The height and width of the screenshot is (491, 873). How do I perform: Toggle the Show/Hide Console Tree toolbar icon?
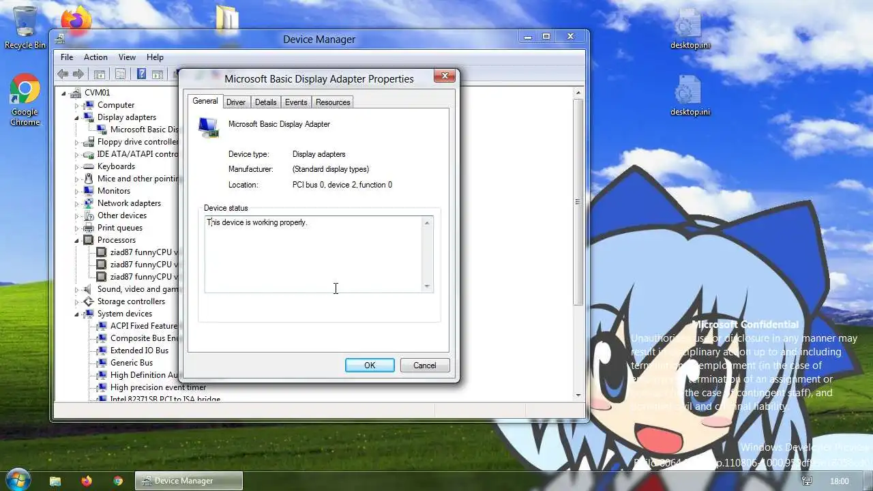[x=99, y=74]
